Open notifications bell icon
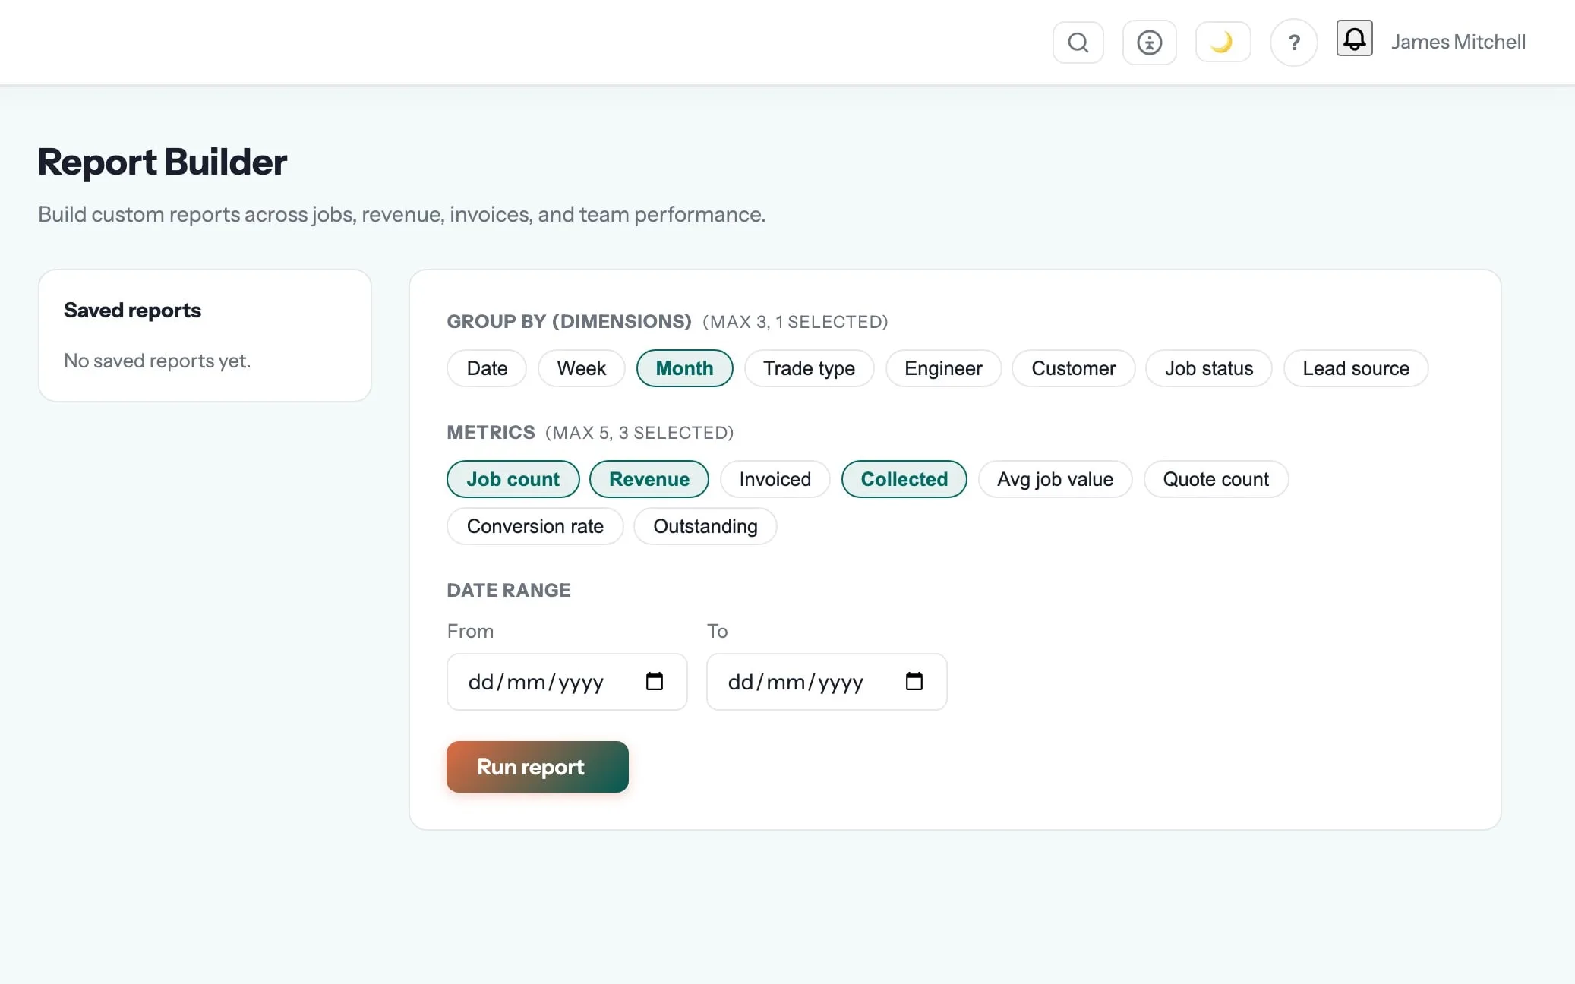 point(1354,38)
